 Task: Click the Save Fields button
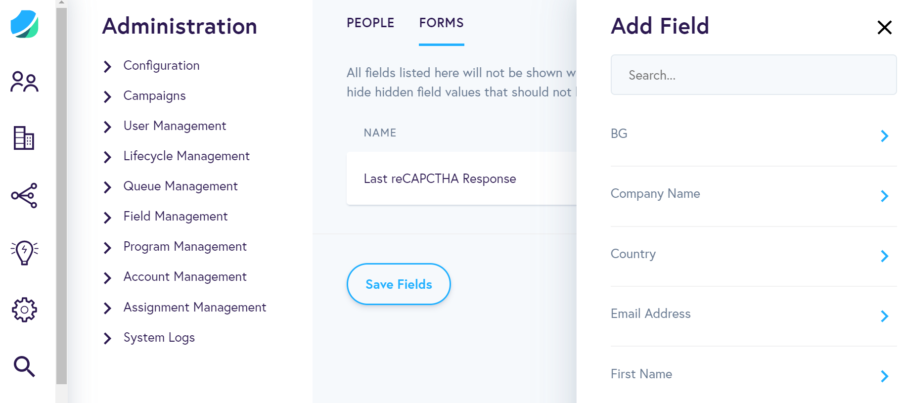click(399, 284)
